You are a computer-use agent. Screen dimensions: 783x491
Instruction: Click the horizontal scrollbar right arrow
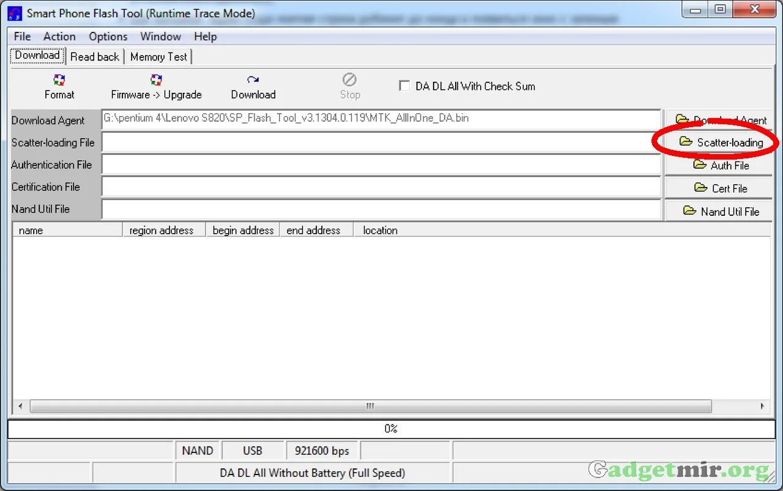coord(762,406)
